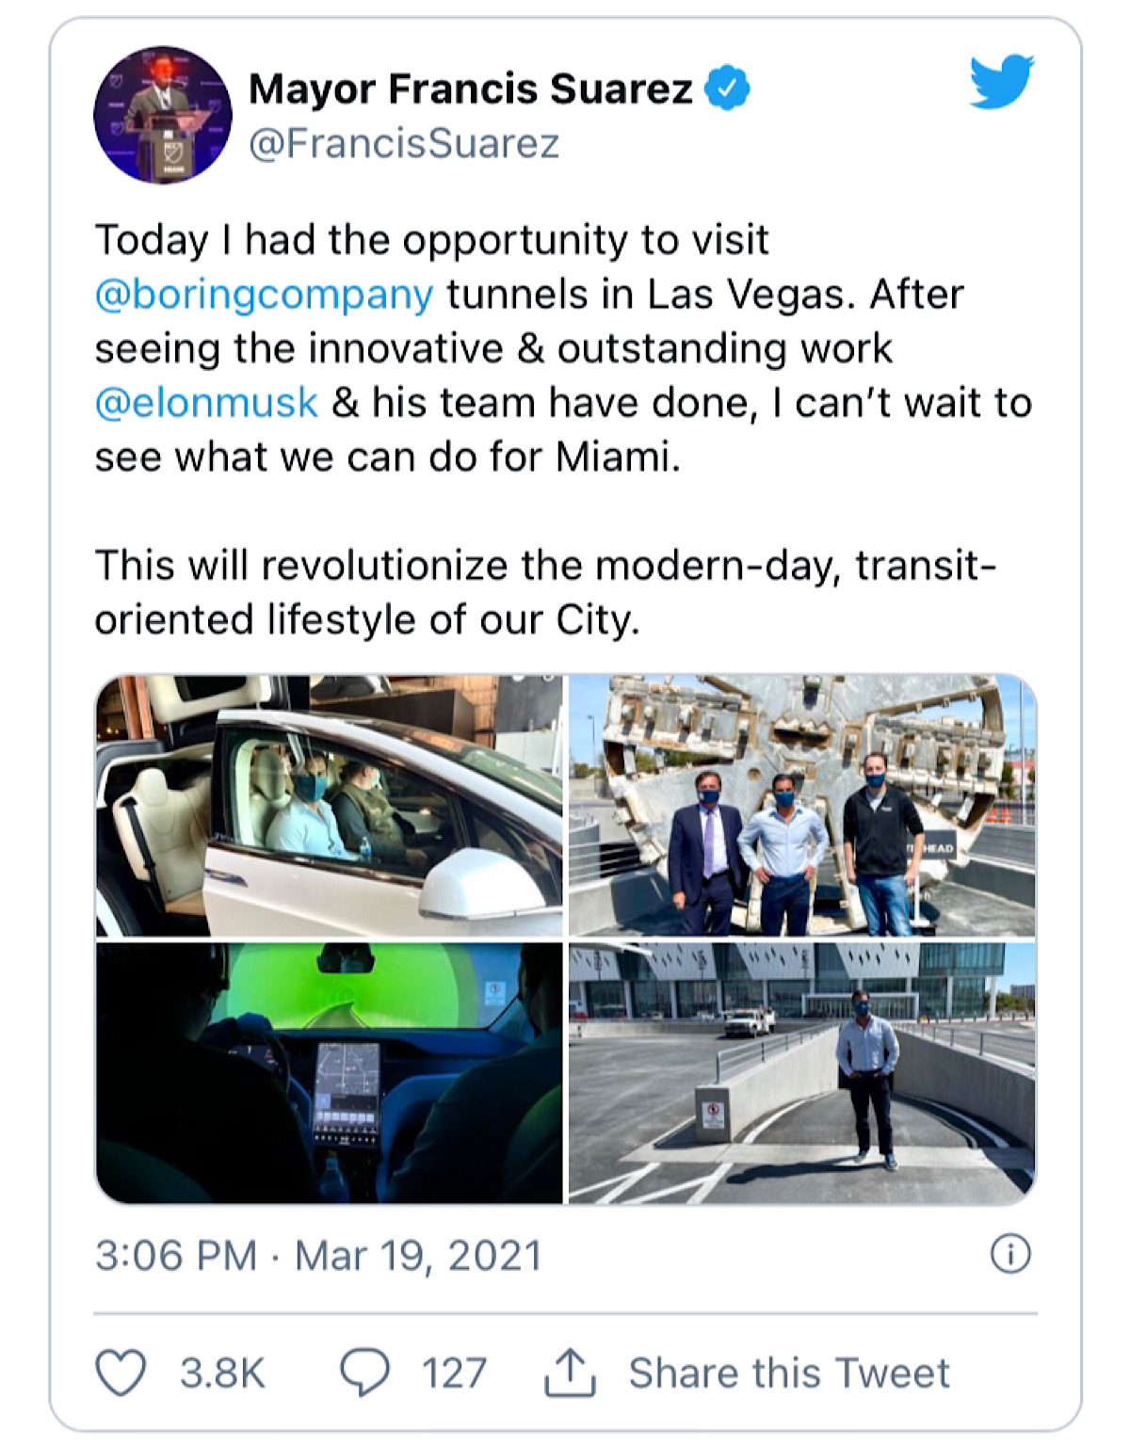Open the @FrancisSuarez handle
The height and width of the screenshot is (1444, 1130).
click(404, 144)
